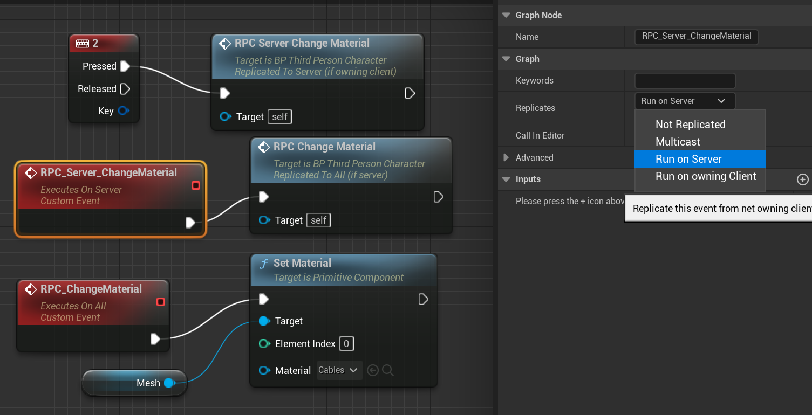Click input exec pin of Set Material
The height and width of the screenshot is (415, 812).
264,299
